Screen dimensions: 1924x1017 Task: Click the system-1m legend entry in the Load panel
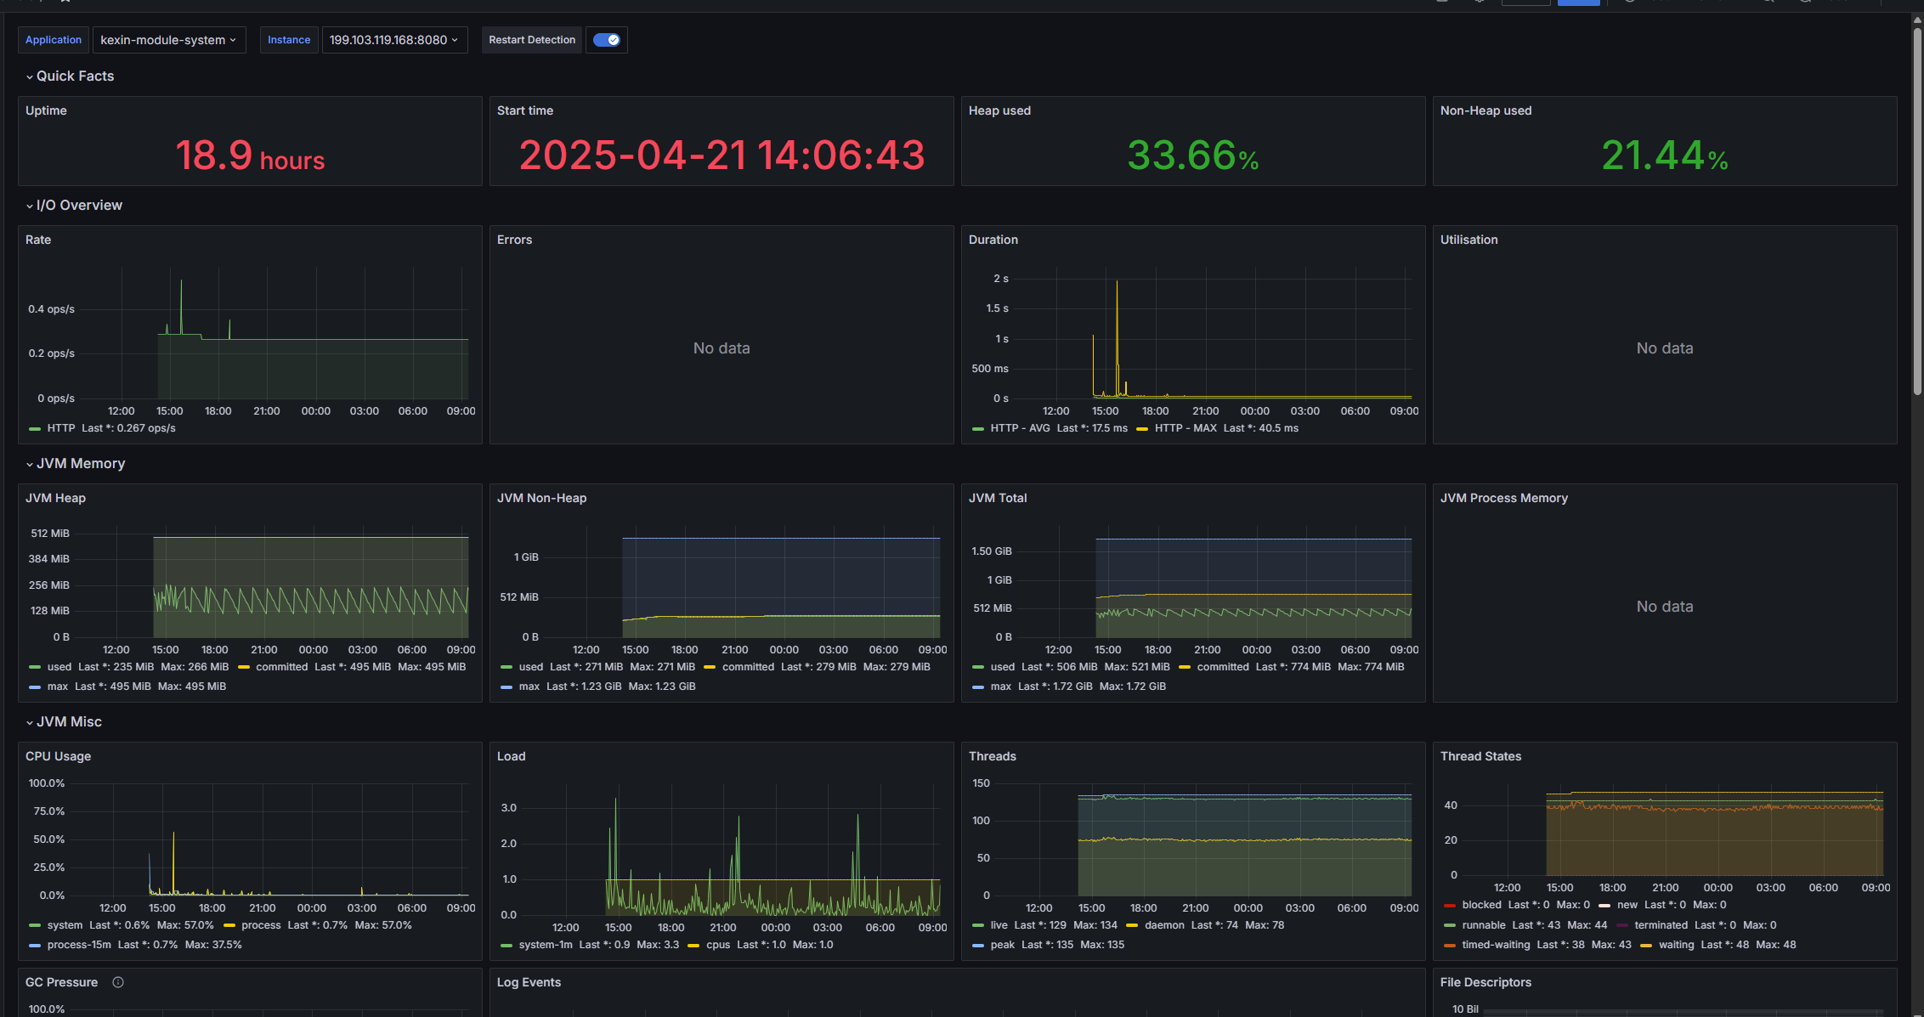(546, 945)
